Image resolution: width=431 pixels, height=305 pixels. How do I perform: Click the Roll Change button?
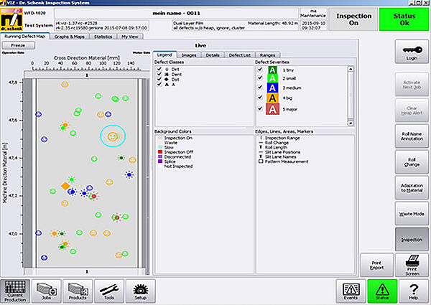412,162
